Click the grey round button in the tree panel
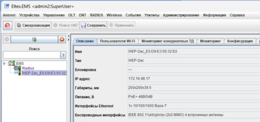Screen dimensions: 260x122 (x=7, y=39)
